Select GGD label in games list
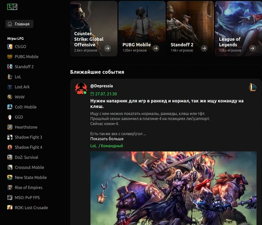This screenshot has height=225, width=262. [x=19, y=117]
